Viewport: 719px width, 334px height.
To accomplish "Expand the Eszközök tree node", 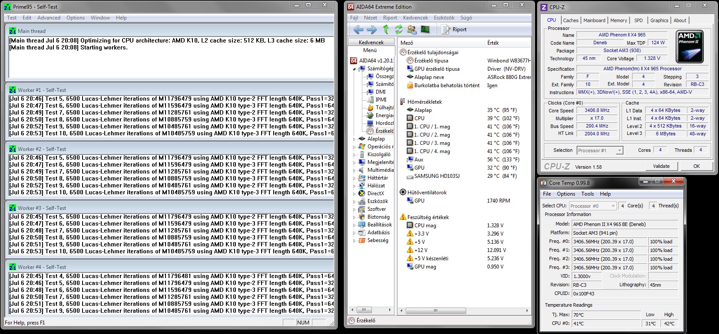I will tap(354, 202).
